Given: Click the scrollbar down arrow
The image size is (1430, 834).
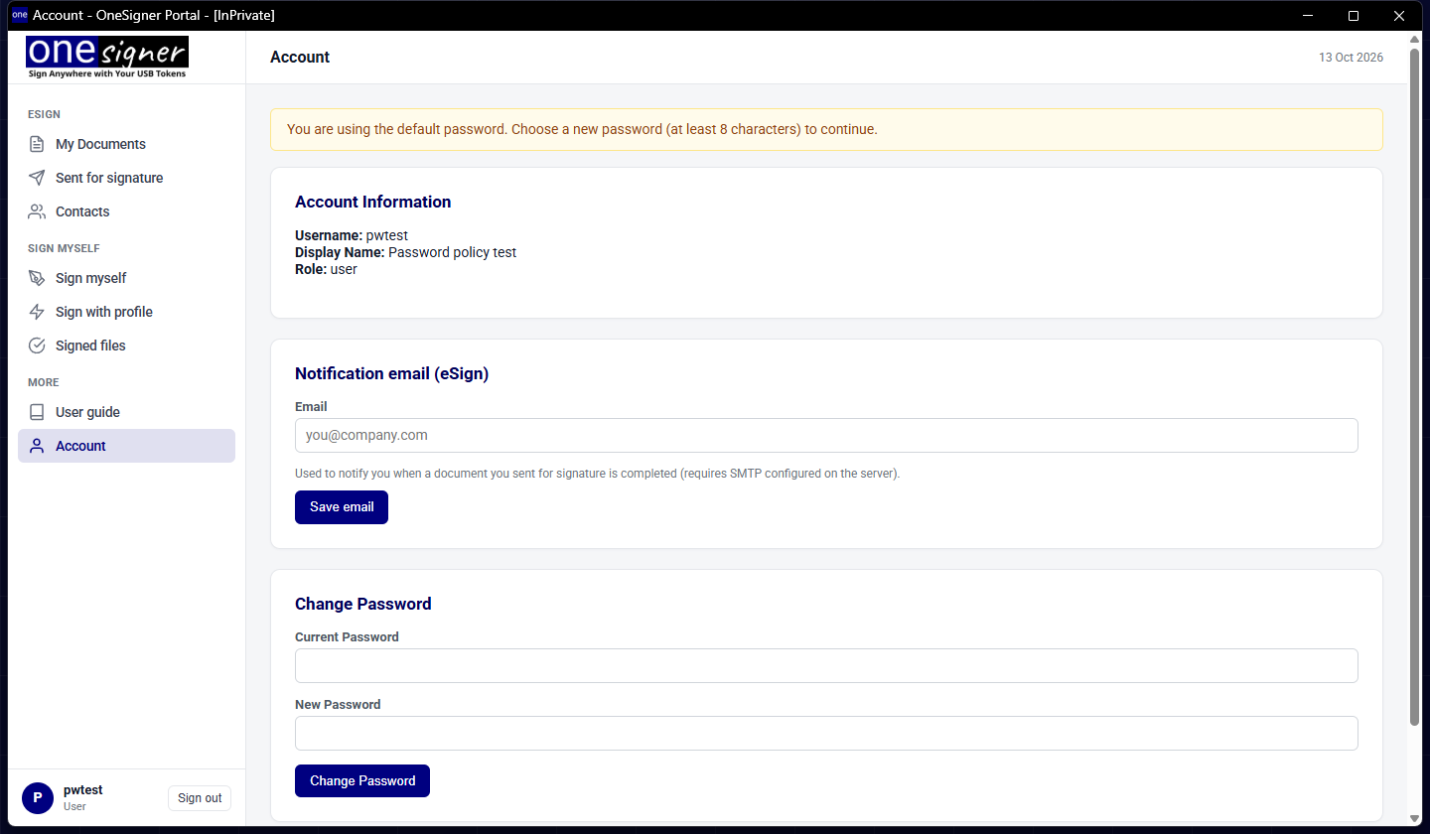Looking at the screenshot, I should 1415,819.
